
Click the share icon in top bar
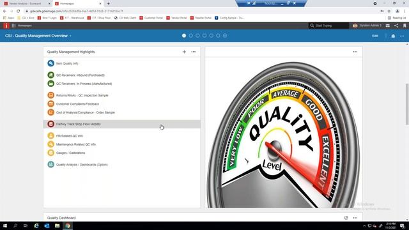[x=396, y=26]
